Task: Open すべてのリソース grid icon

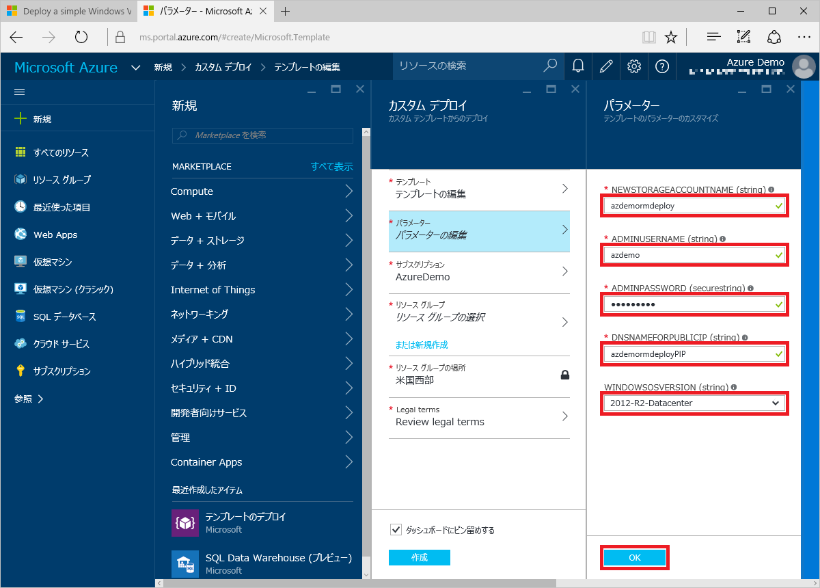Action: pyautogui.click(x=20, y=152)
